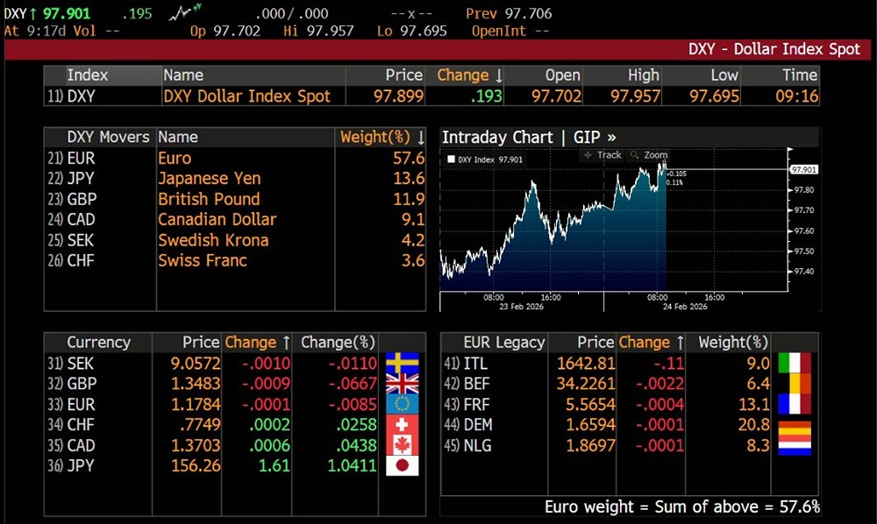This screenshot has width=877, height=524.
Task: Click the UK flag beside GBP
Action: [402, 384]
